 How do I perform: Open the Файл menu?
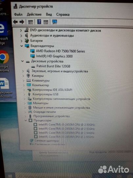point(18,15)
